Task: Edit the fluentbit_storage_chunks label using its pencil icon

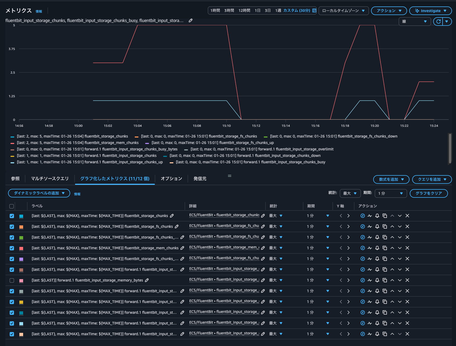Action: tap(172, 216)
